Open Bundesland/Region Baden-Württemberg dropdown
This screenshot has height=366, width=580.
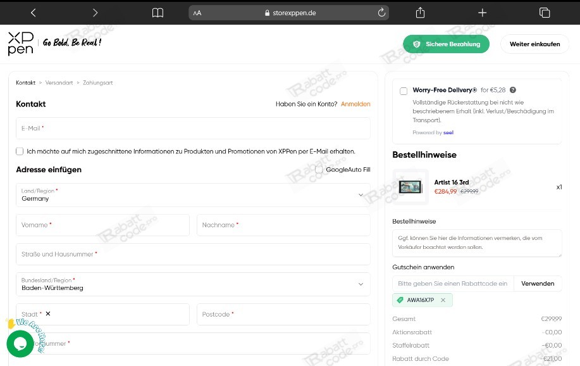[193, 284]
